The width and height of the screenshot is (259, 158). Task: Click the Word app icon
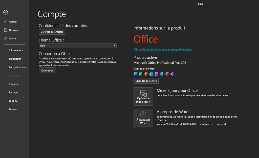click(135, 74)
